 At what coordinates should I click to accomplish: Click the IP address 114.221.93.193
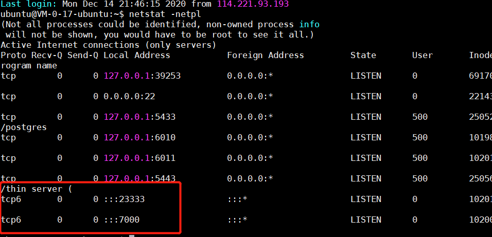pos(253,5)
